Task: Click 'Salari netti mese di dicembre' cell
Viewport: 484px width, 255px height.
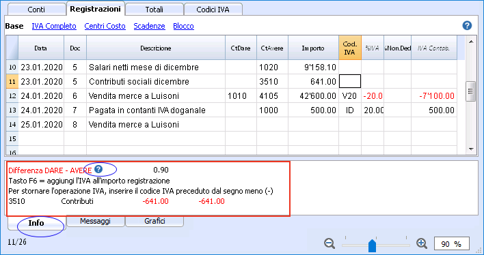Action: point(156,67)
